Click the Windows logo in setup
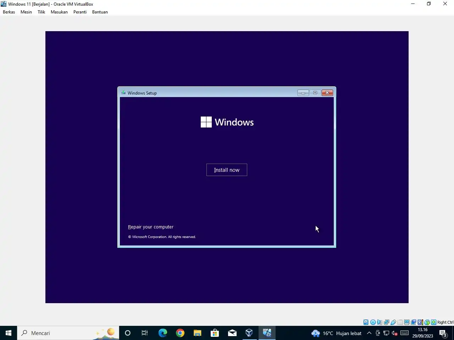This screenshot has height=340, width=454. 227,122
